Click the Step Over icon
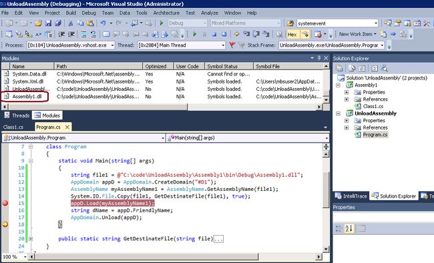Screen dimensions: 434x263 click(256, 34)
